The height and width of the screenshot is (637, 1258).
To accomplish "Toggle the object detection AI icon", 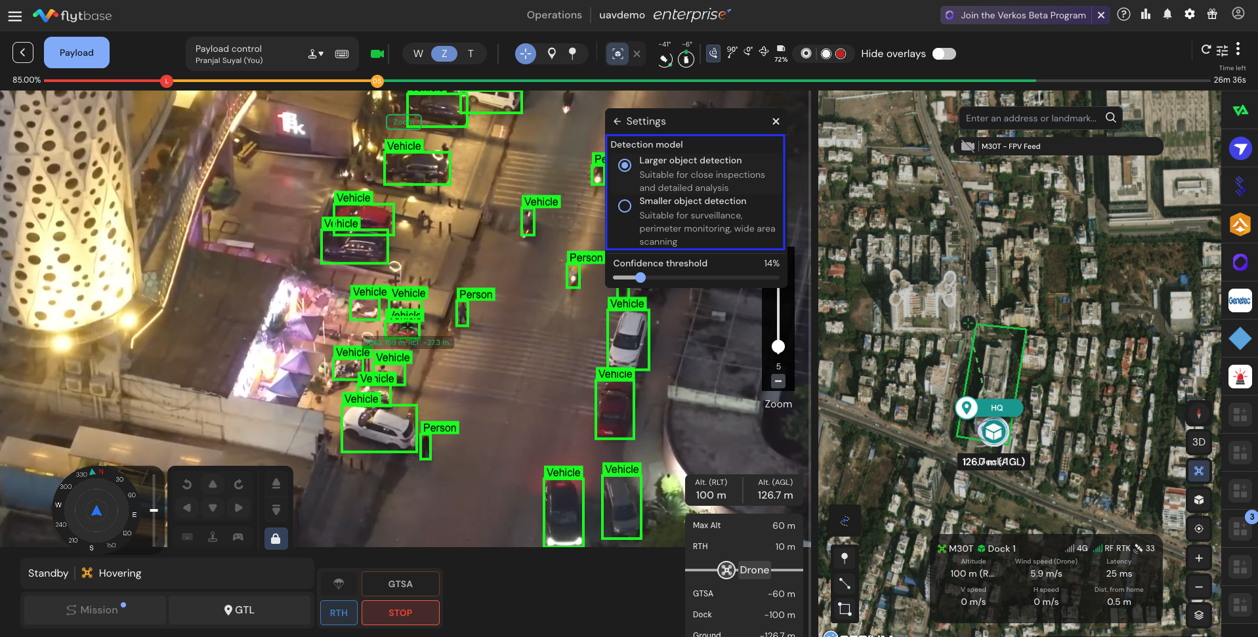I will pos(618,54).
